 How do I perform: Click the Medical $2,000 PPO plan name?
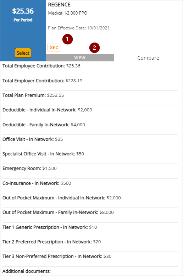coord(68,13)
